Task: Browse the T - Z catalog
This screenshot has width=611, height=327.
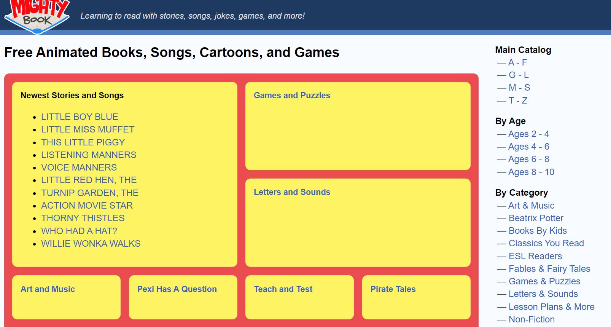Action: tap(518, 100)
